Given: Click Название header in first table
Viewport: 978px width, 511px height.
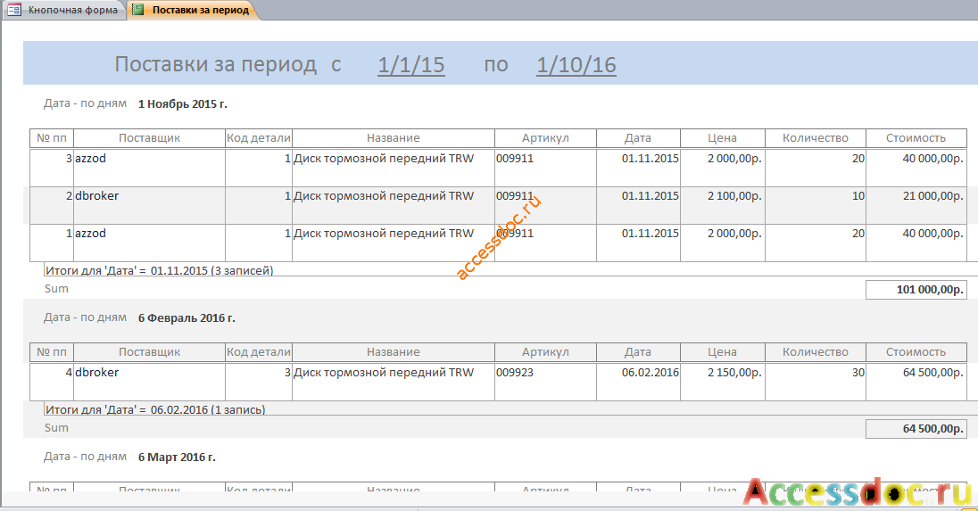Looking at the screenshot, I should coord(393,138).
